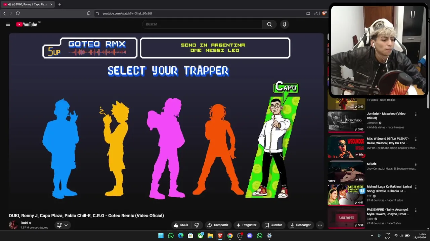
Task: Like the video with thumbs up 564 k
Action: (181, 225)
